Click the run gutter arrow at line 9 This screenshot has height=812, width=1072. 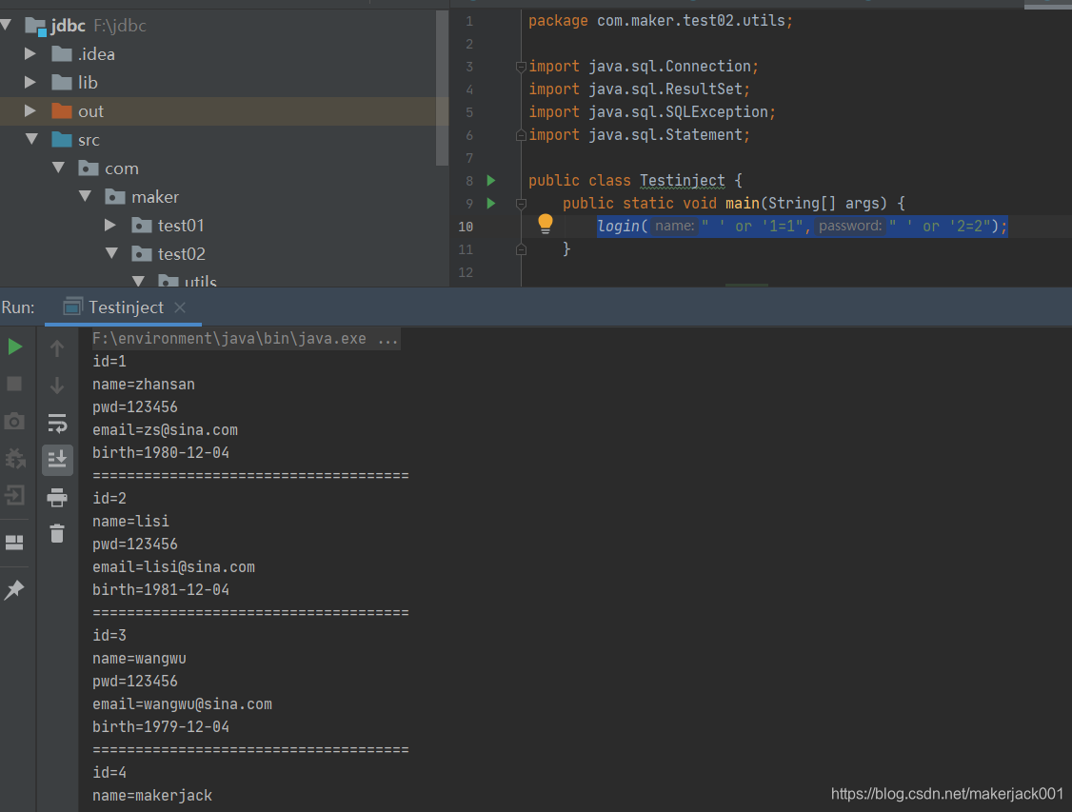click(x=491, y=203)
